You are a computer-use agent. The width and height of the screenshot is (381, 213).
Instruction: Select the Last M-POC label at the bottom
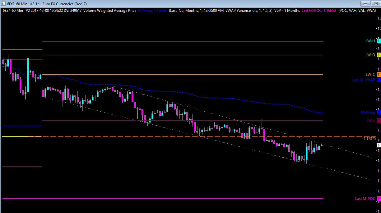click(x=365, y=199)
